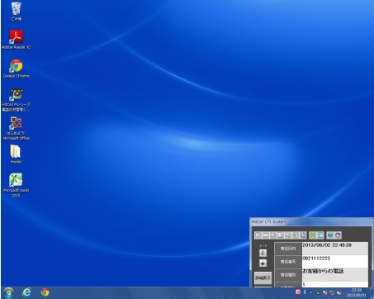
Task: Click the window layout icon in HitCall toolbar
Action: point(320,235)
